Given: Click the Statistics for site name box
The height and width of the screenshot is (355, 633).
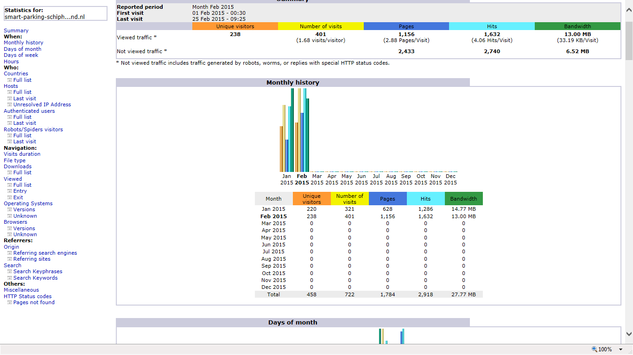Looking at the screenshot, I should point(55,13).
